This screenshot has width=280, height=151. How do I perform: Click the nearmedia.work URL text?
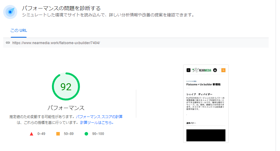56,43
